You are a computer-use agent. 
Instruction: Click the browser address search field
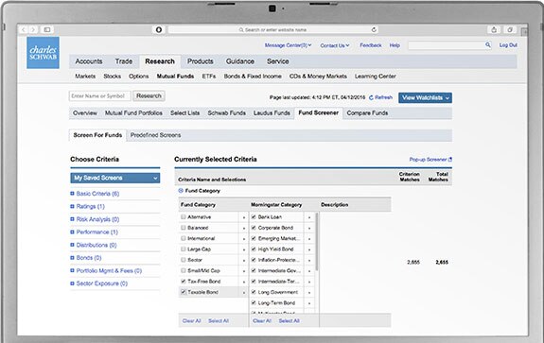(x=273, y=30)
